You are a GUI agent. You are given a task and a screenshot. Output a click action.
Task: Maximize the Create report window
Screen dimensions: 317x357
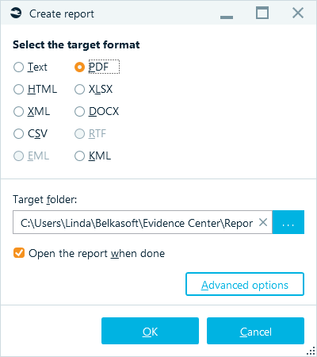pos(262,13)
